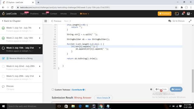Open Task View on the taskbar

pos(59,106)
